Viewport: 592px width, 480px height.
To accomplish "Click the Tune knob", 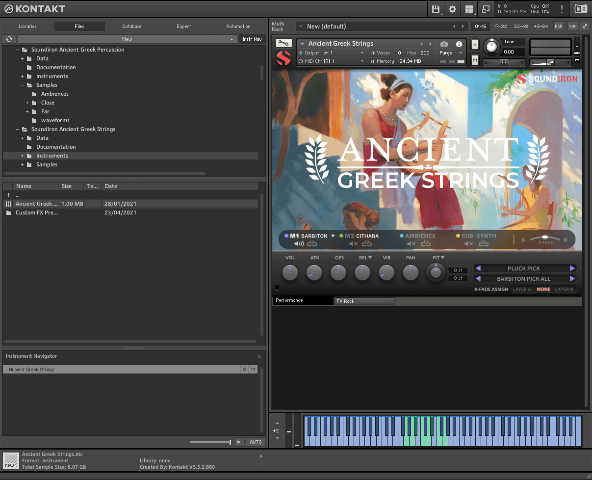I will (x=490, y=47).
